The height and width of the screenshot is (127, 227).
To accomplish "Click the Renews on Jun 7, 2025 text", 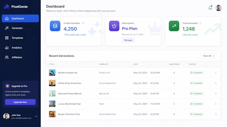I will click(133, 34).
